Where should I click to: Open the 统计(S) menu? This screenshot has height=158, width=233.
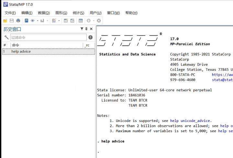[78, 13]
